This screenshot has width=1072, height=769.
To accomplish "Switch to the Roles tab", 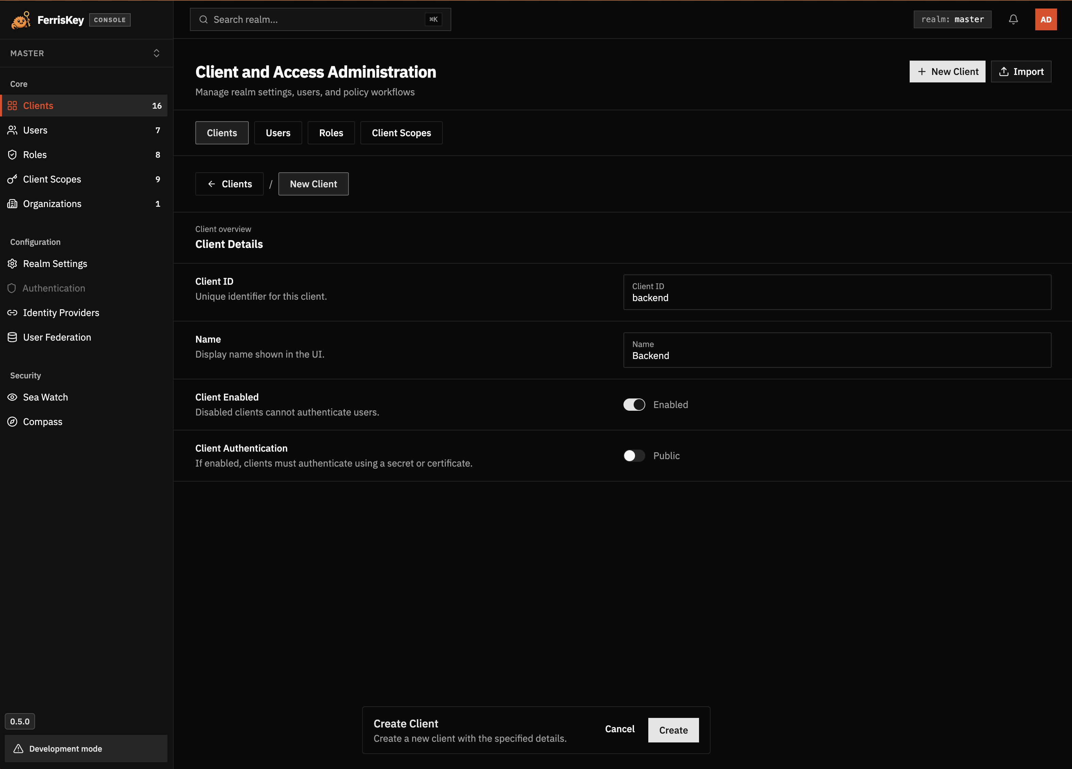I will coord(331,133).
